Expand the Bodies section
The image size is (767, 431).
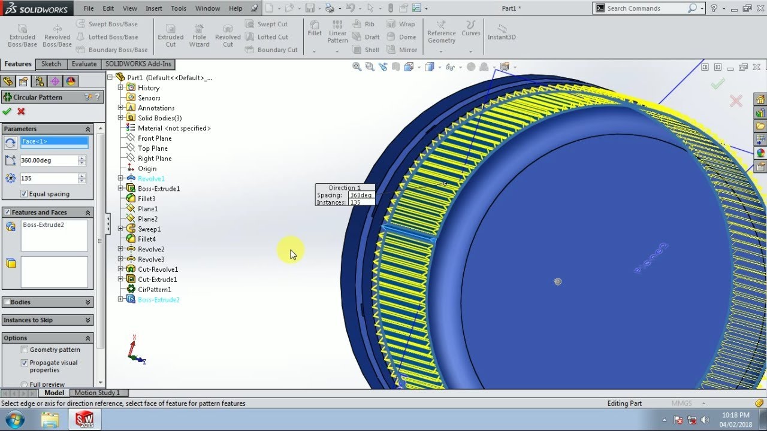pyautogui.click(x=88, y=302)
